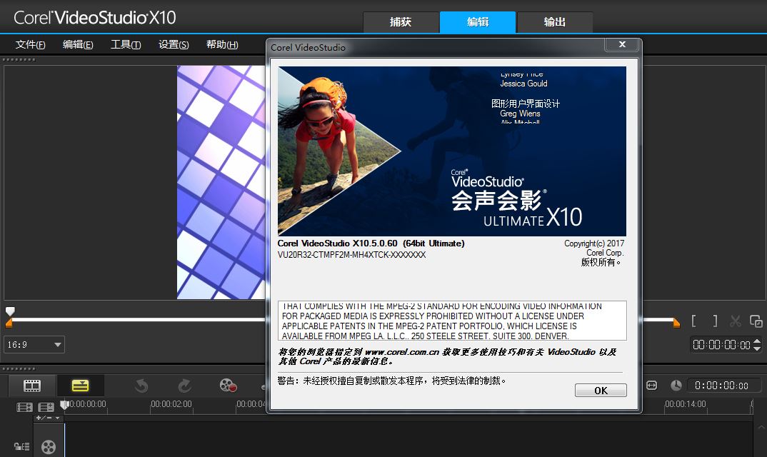This screenshot has width=767, height=457.
Task: Switch to Timeline view
Action: click(80, 386)
